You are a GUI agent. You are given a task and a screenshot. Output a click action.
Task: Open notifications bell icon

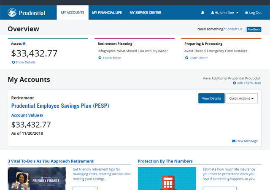click(202, 13)
